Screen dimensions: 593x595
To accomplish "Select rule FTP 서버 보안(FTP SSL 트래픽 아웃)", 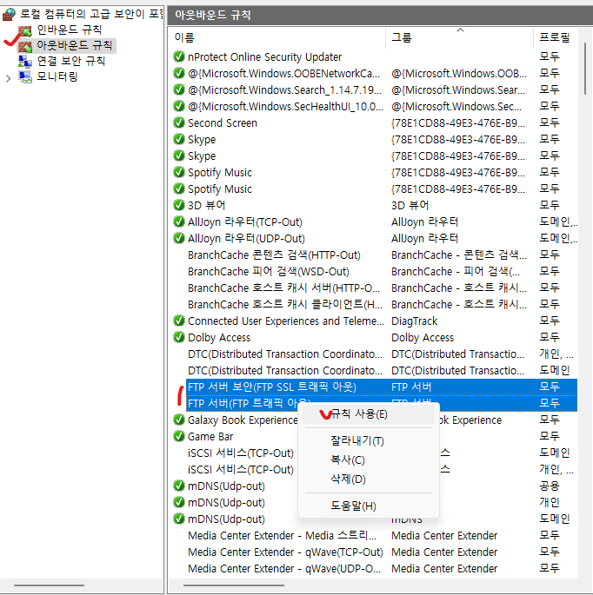I will coord(382,387).
